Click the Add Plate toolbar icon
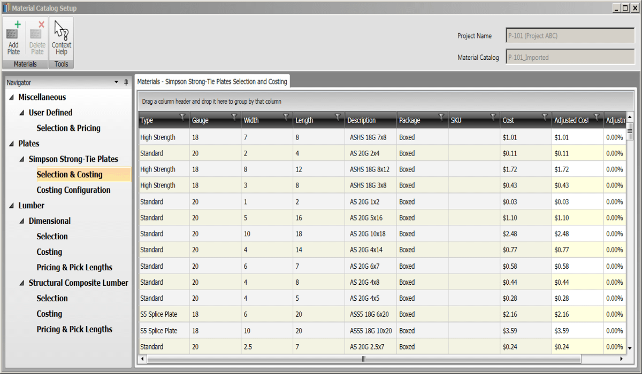 tap(13, 37)
